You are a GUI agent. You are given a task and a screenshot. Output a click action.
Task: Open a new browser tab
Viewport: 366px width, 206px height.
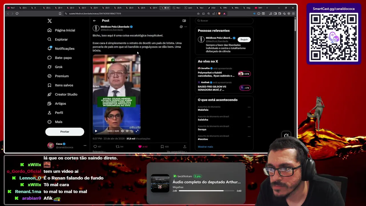267,8
